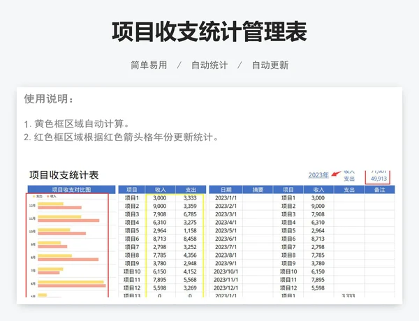Select 项目1 cell in the summary table's first row
The image size is (419, 321).
pyautogui.click(x=132, y=198)
